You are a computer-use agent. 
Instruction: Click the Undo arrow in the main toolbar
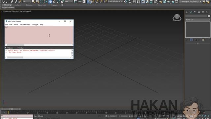(3, 2)
